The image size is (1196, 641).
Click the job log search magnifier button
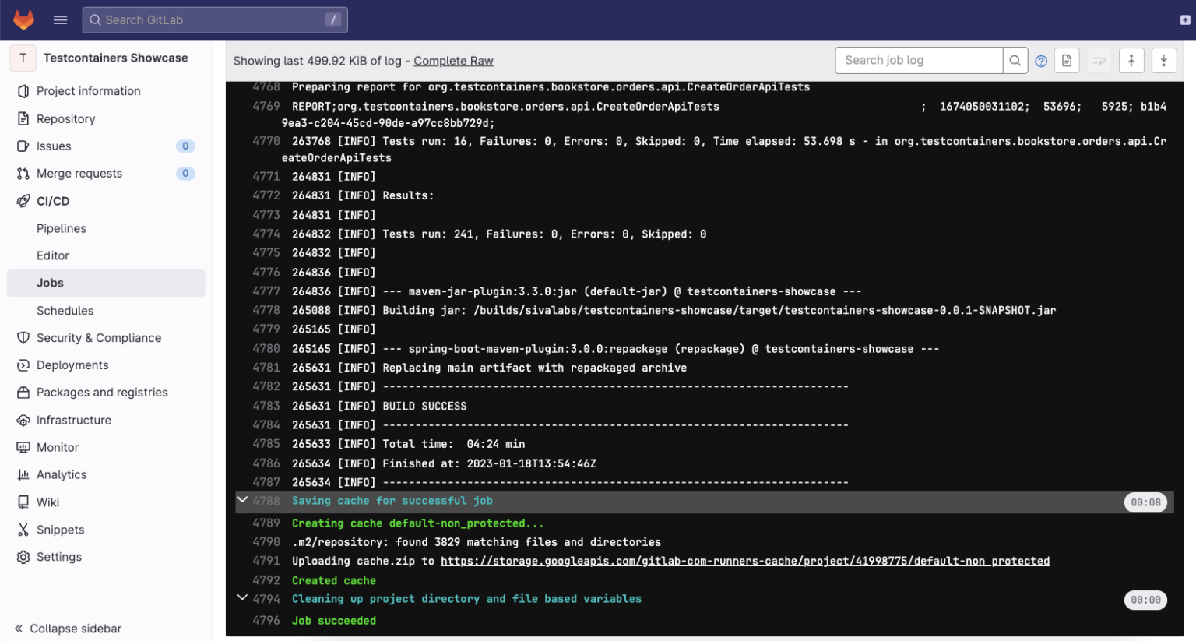point(1016,60)
